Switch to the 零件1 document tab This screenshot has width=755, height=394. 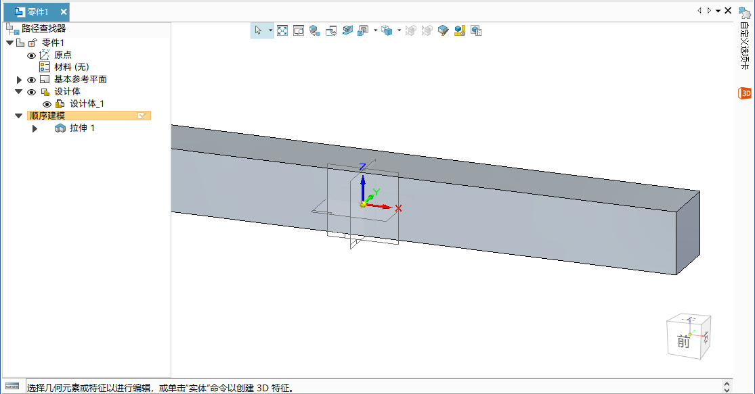point(37,11)
